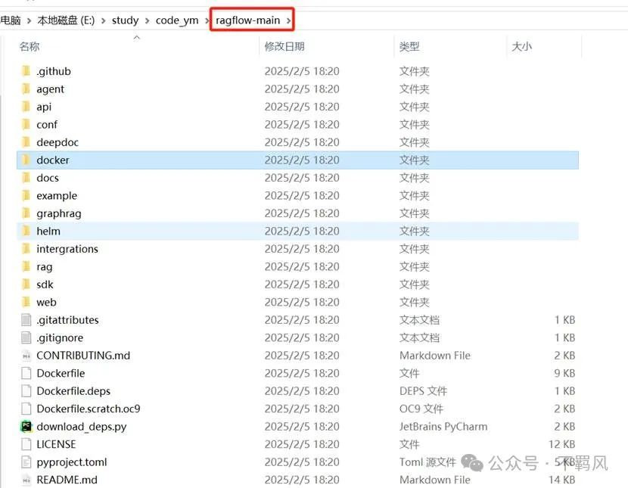Click the intergrations folder icon
628x488 pixels.
click(26, 249)
